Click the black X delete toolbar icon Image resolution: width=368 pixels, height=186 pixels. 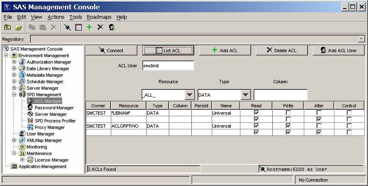click(x=100, y=27)
